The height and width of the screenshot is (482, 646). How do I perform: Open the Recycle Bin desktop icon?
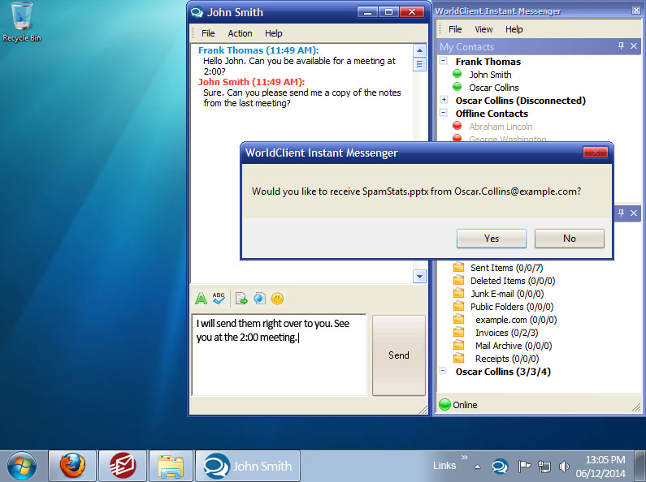22,22
